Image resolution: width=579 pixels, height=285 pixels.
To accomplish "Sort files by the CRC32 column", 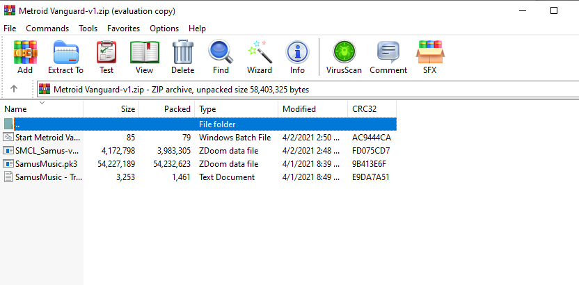I will point(372,109).
